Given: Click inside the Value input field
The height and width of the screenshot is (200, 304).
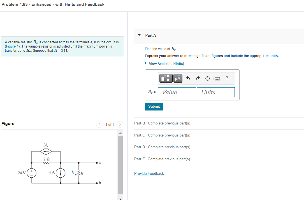Looking at the screenshot, I should point(177,92).
